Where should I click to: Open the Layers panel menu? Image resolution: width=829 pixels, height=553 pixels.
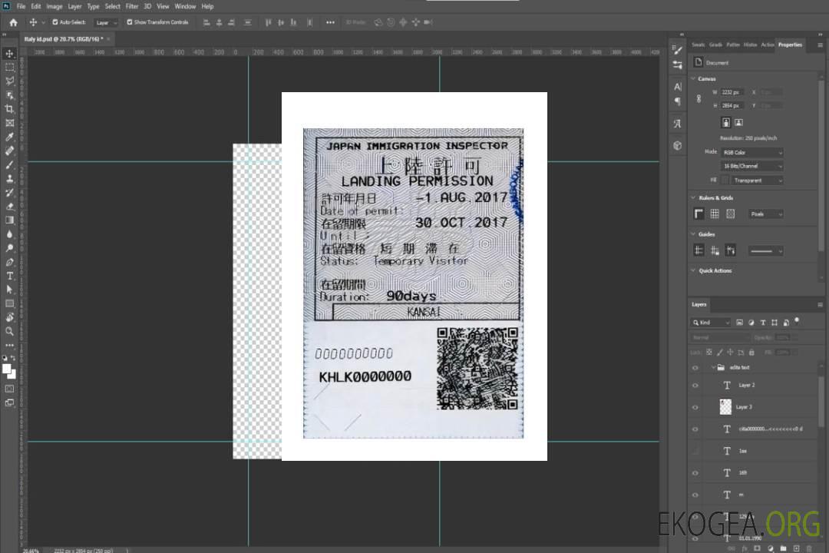pos(820,305)
